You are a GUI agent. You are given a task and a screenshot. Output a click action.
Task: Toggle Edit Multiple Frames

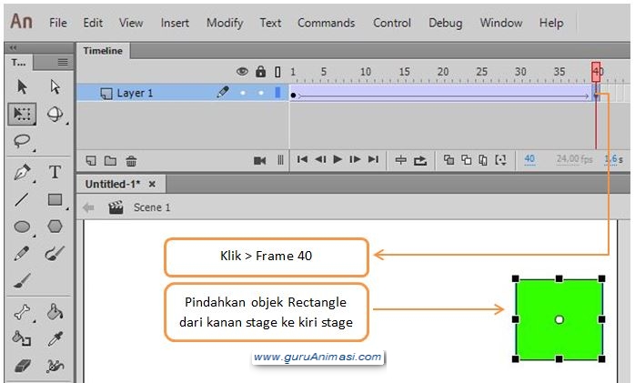click(x=483, y=160)
